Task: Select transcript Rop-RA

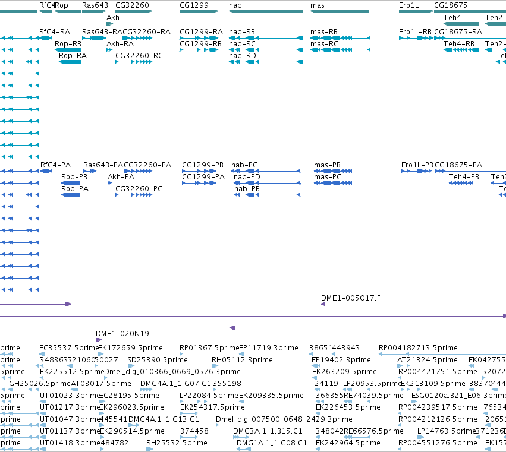Action: click(x=73, y=56)
